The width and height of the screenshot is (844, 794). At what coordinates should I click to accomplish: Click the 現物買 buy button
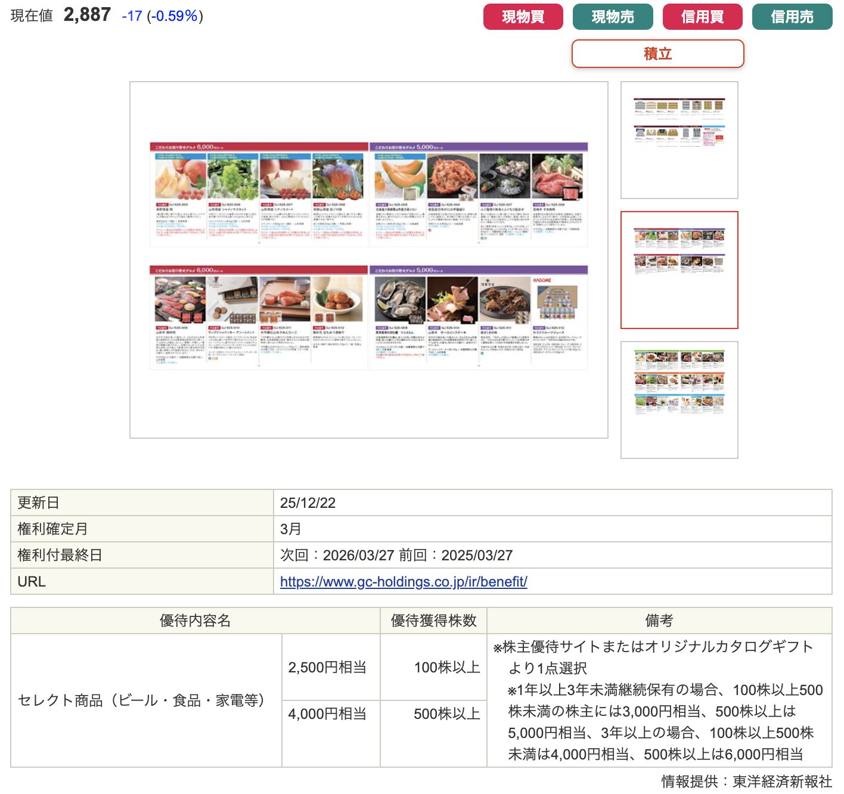pyautogui.click(x=523, y=17)
